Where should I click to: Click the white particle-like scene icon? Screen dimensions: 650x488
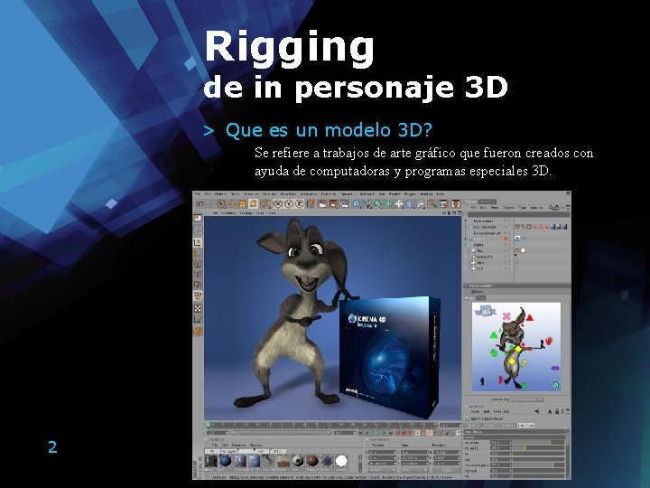click(x=399, y=203)
